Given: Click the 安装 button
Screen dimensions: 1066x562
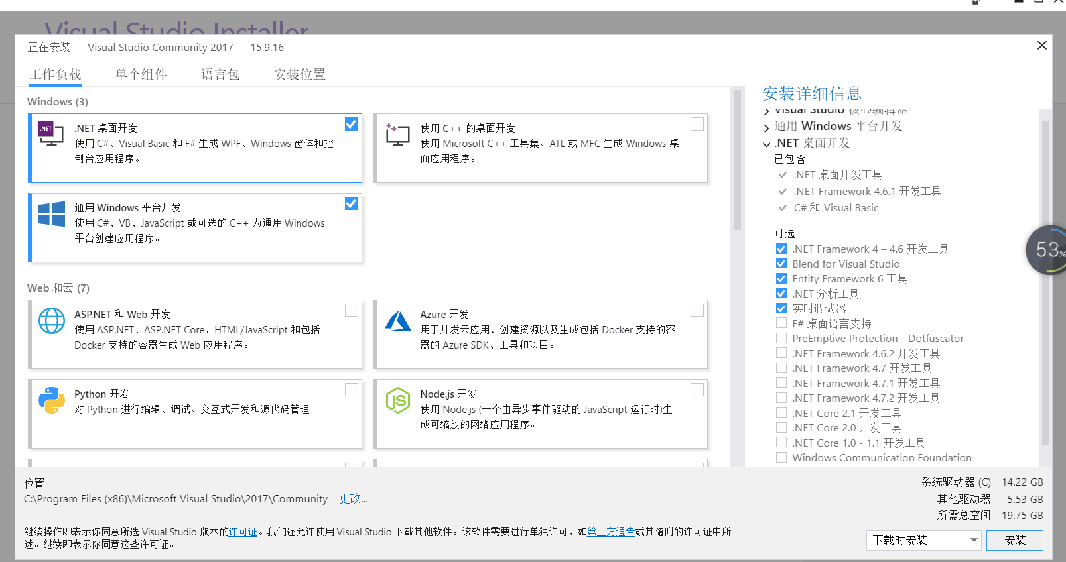Looking at the screenshot, I should click(1015, 540).
